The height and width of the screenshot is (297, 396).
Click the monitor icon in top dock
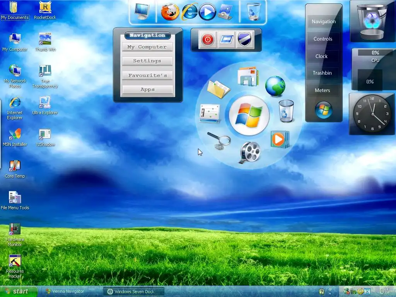pyautogui.click(x=142, y=12)
